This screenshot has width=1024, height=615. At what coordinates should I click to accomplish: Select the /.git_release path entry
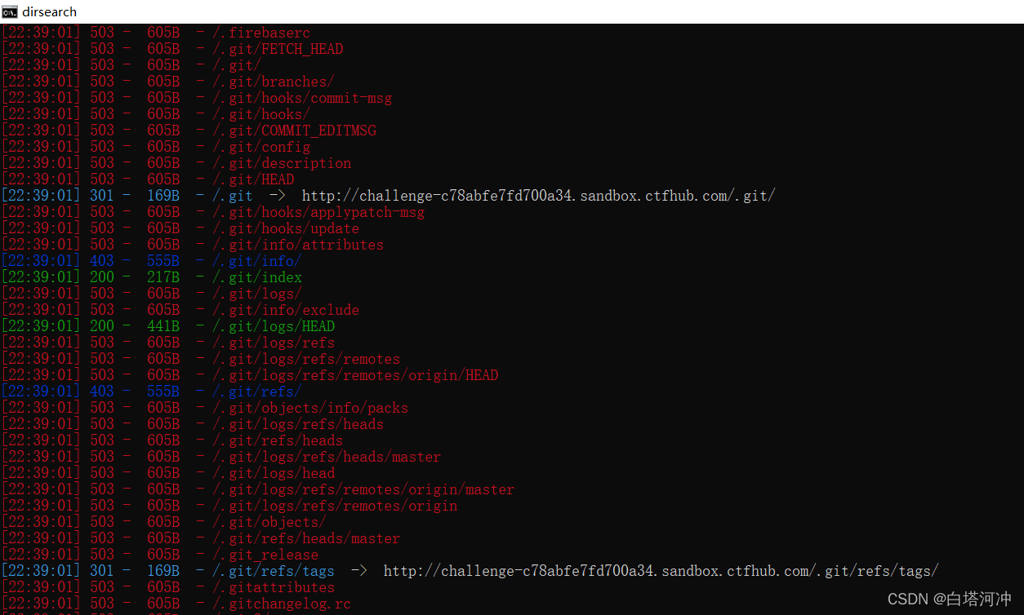click(x=265, y=554)
